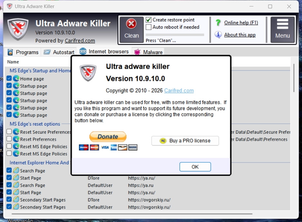Viewport: 302px width, 222px height.
Task: Maximize the Ultra Adware Killer window
Action: [270, 6]
